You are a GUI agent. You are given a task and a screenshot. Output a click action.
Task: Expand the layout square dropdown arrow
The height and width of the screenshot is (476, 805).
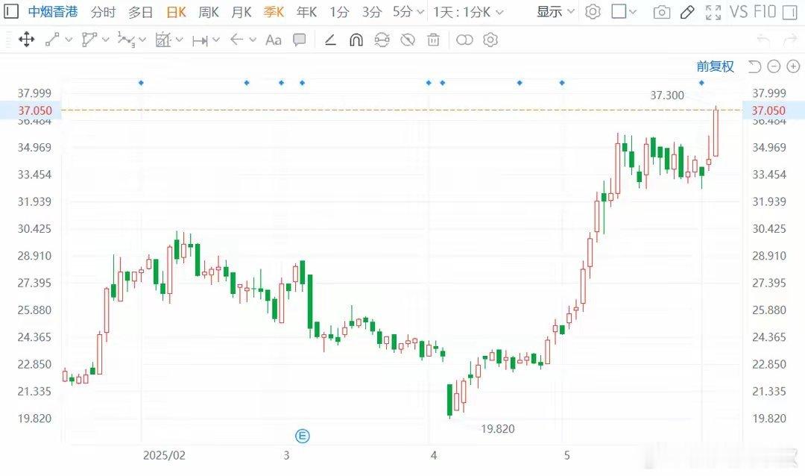tap(633, 12)
